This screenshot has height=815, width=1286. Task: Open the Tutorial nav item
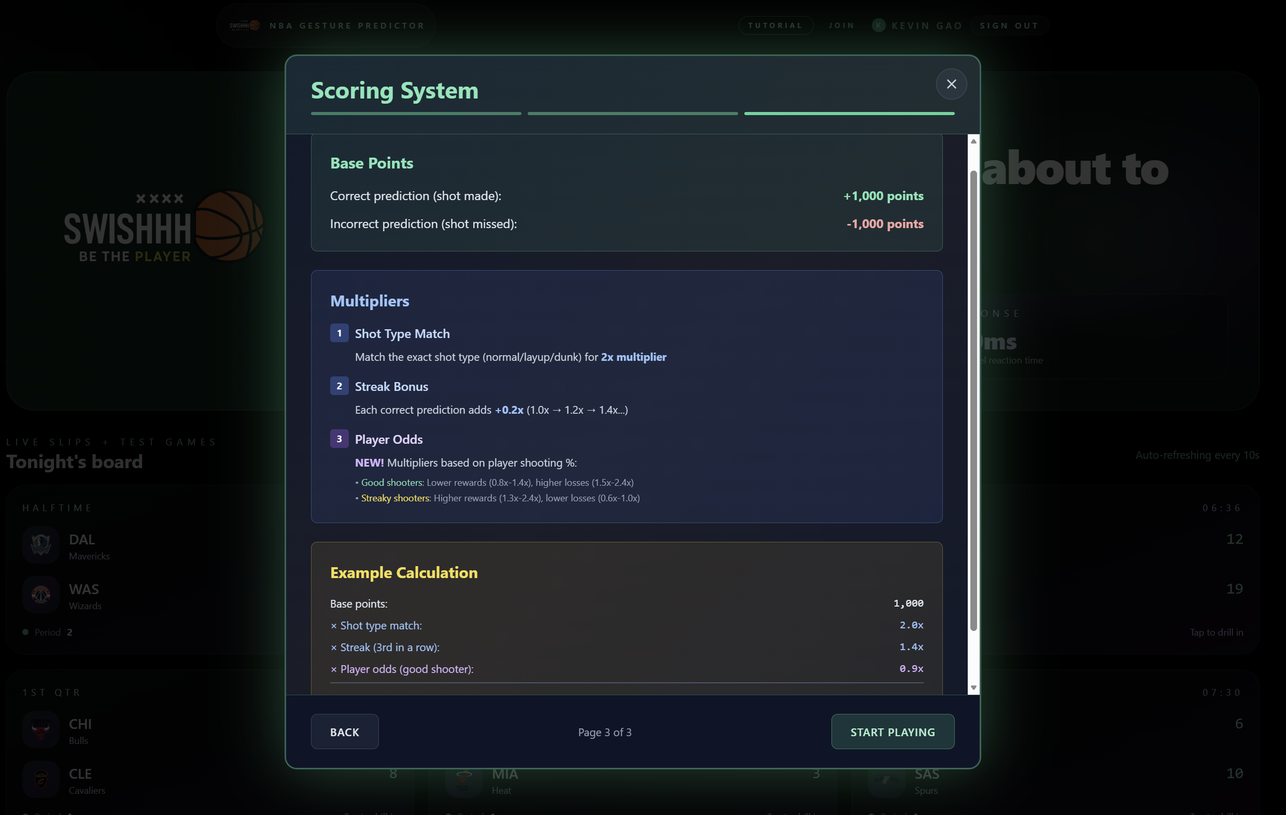775,25
